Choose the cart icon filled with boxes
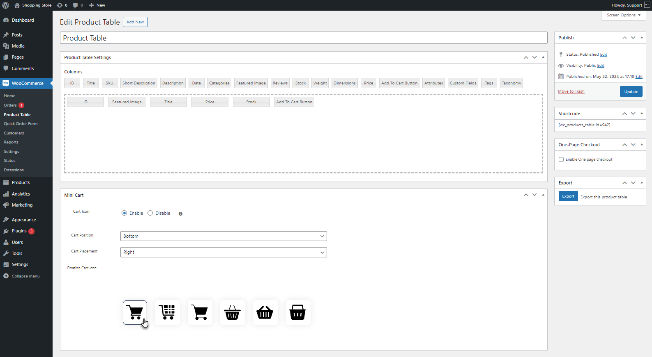This screenshot has width=652, height=357. [168, 312]
